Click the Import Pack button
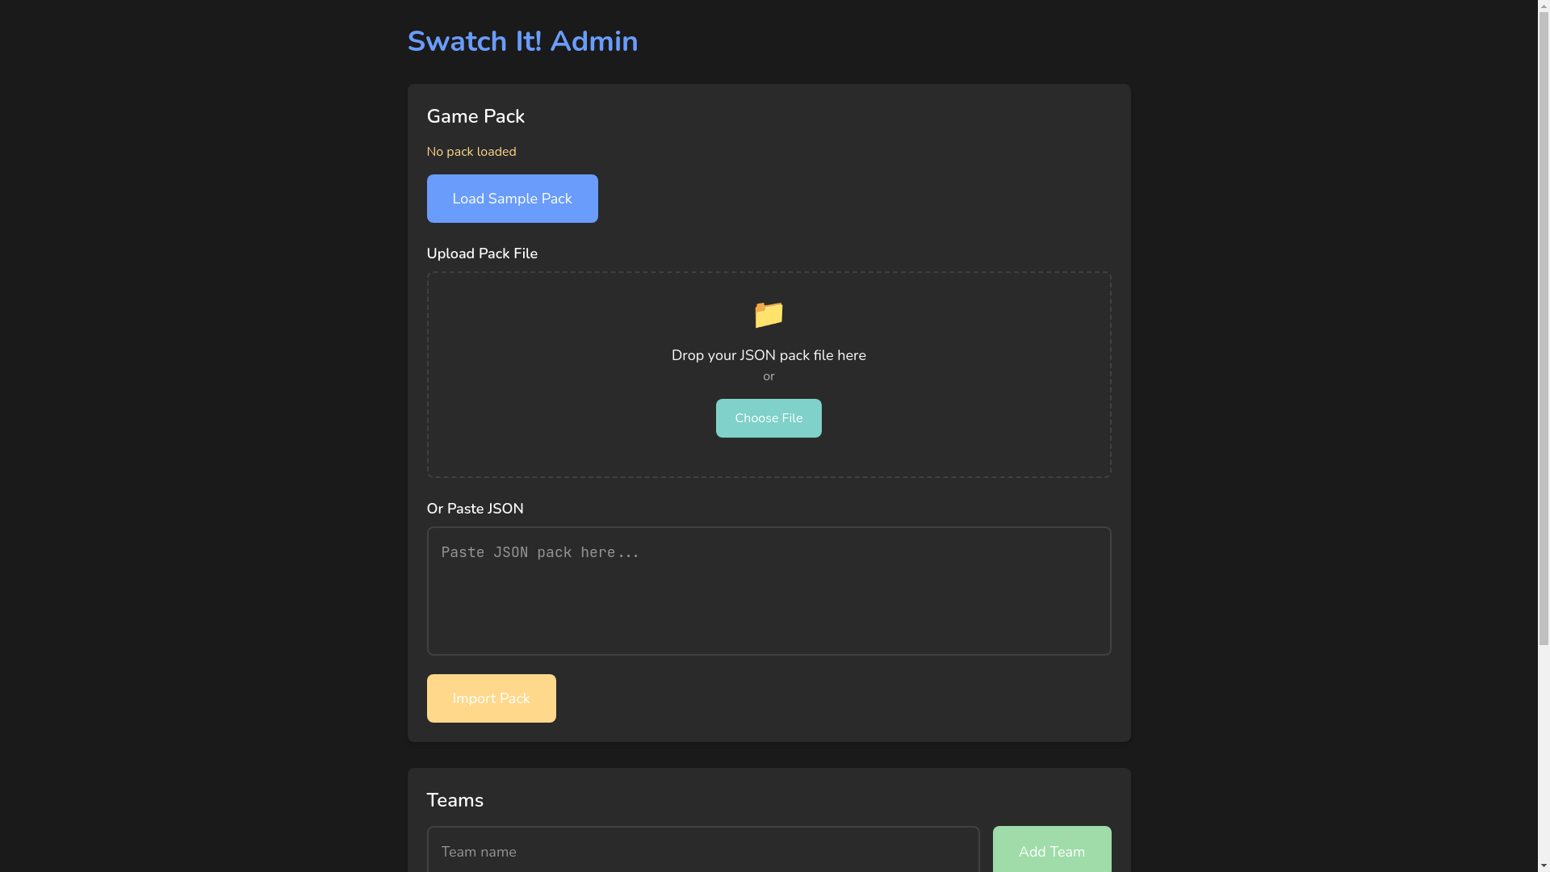1550x872 pixels. point(491,698)
